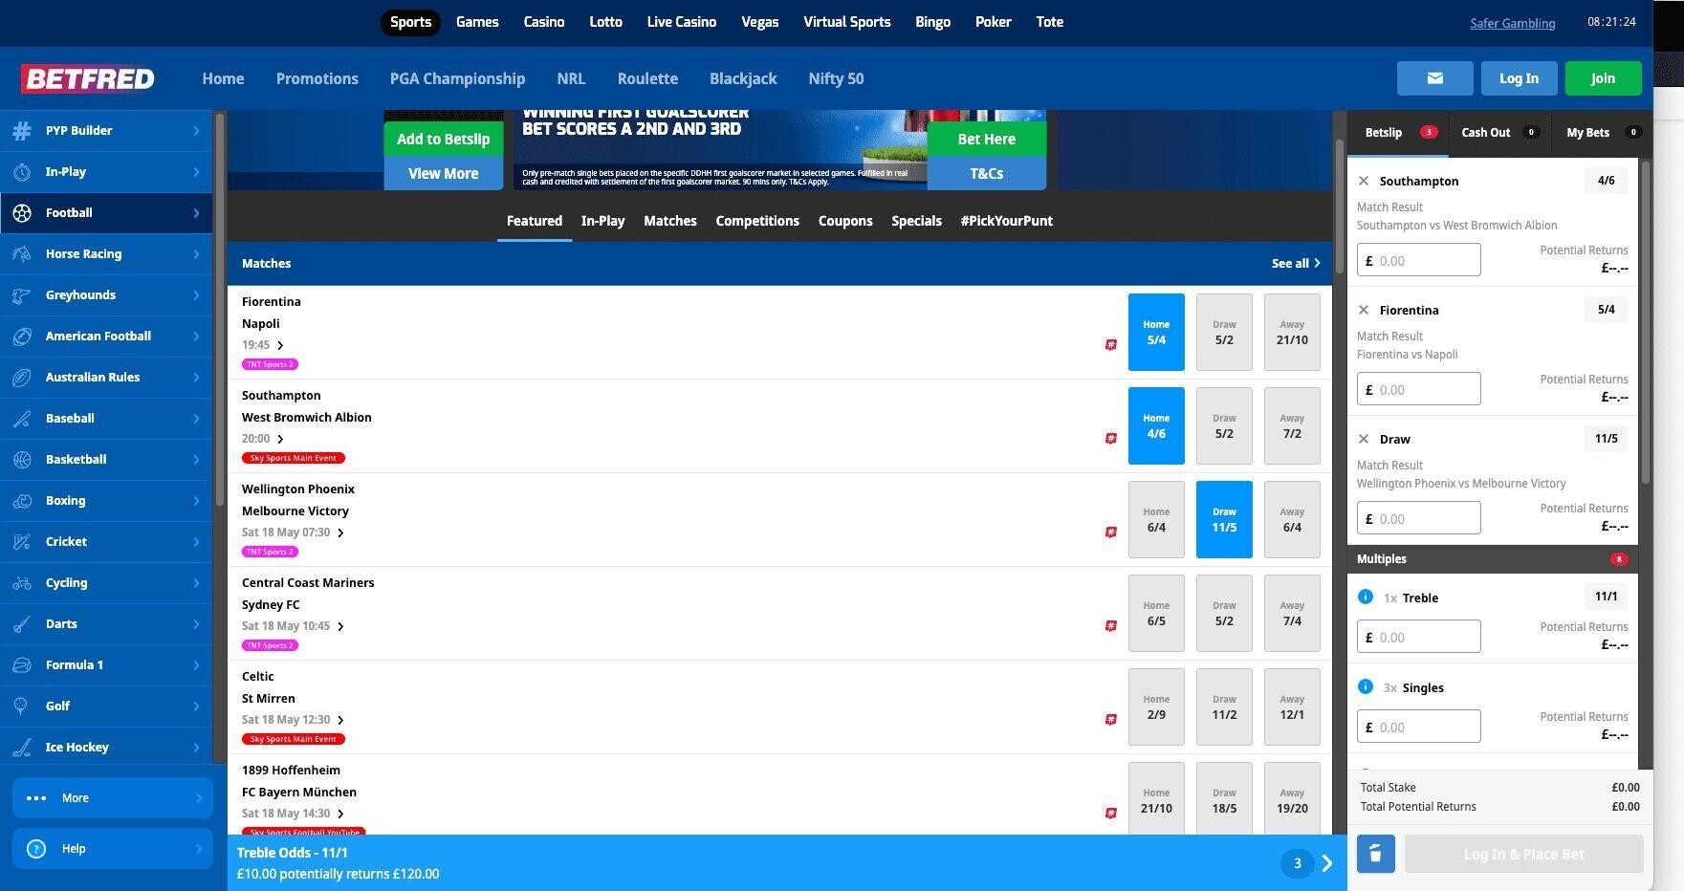Toggle Fiorentina v Napoli Draw 5/2
1684x891 pixels.
pos(1224,332)
